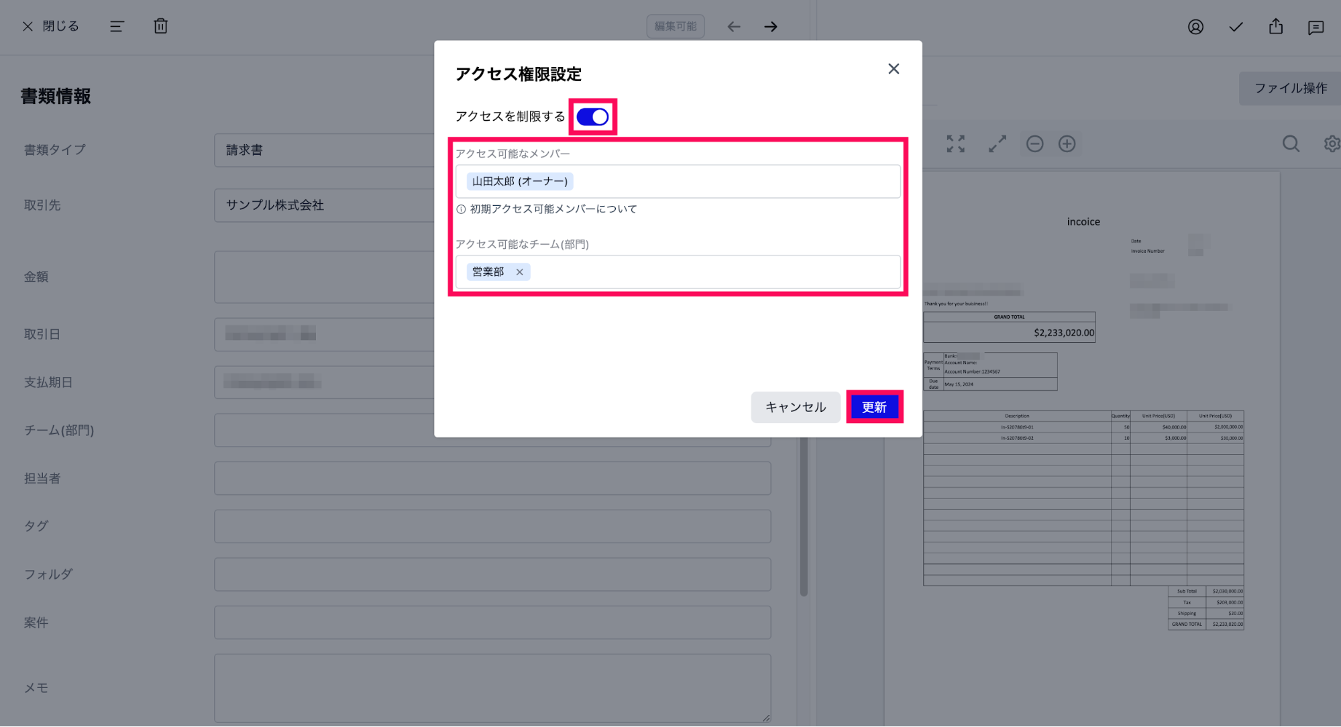Viewport: 1341px width, 727px height.
Task: Zoom out the document preview
Action: coord(1034,144)
